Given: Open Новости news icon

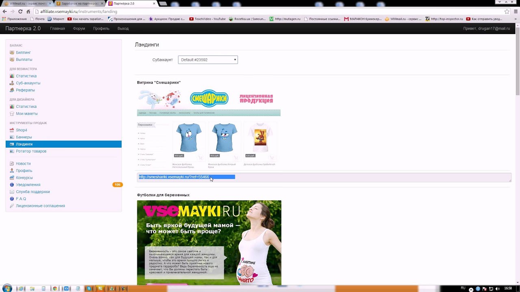Looking at the screenshot, I should point(12,164).
